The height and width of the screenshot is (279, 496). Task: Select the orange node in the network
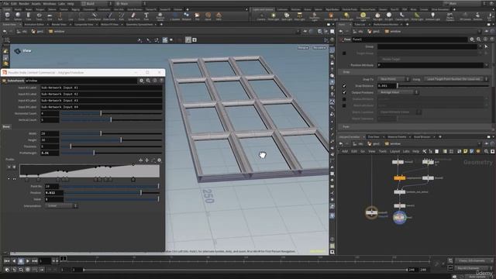click(x=400, y=178)
